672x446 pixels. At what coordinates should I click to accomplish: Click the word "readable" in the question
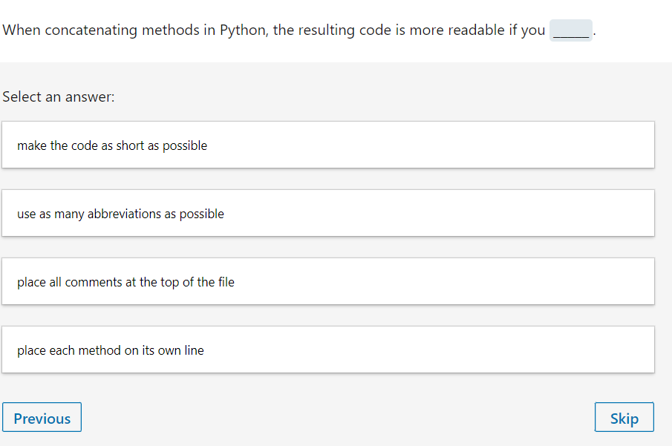476,31
